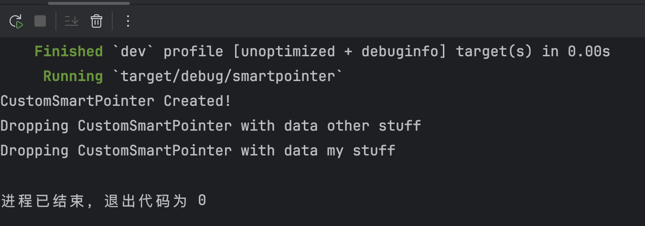The image size is (645, 226).
Task: Click the green "Running" status word
Action: (x=73, y=76)
